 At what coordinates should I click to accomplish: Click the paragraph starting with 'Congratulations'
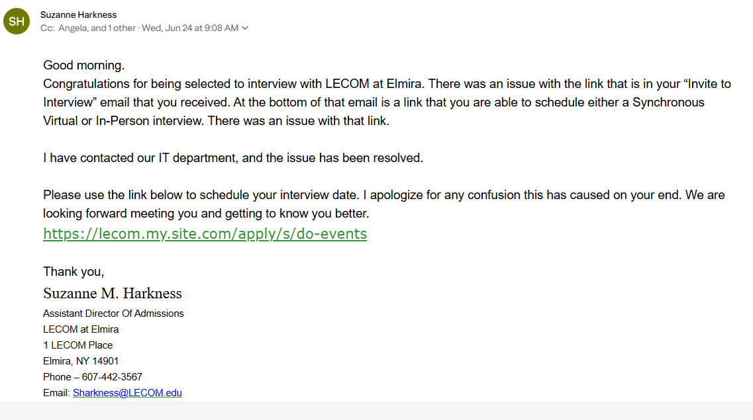387,102
